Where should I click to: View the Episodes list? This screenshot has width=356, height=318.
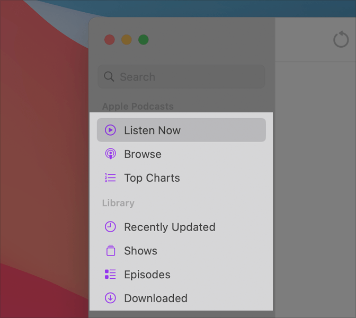181,275
